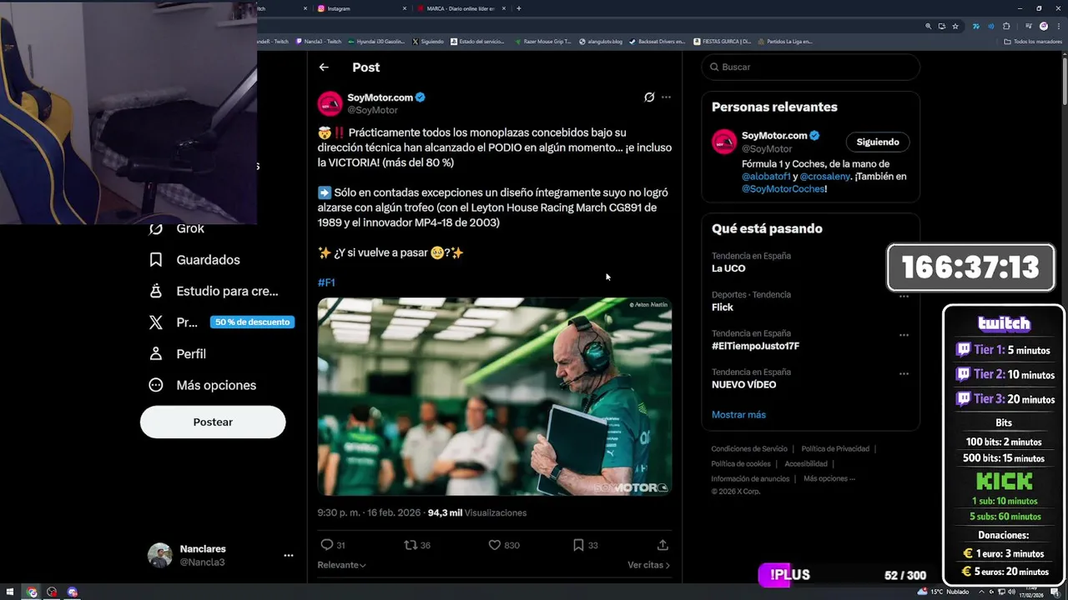Open the Nancla3 - Twitch bookmark
The width and height of the screenshot is (1068, 600).
pos(318,41)
